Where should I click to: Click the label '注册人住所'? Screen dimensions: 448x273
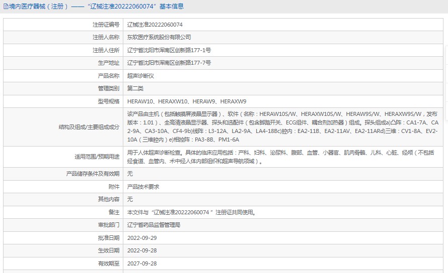tap(106, 50)
